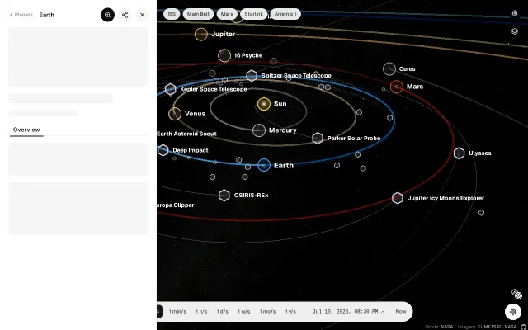528x330 pixels.
Task: Select the Starlink chip
Action: (253, 14)
